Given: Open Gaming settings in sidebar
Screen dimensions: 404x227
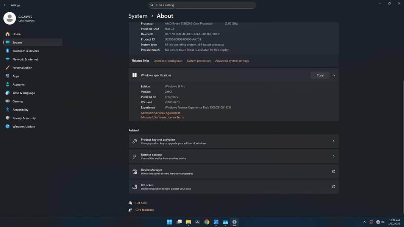Looking at the screenshot, I should 17,101.
